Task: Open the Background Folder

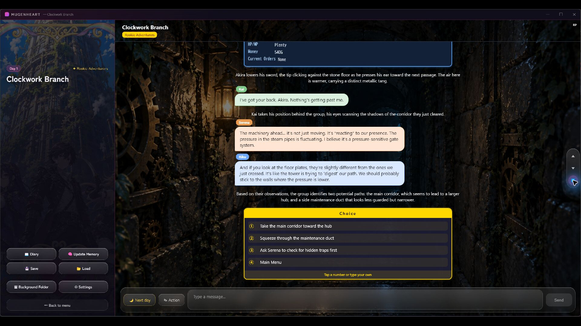Action: click(x=31, y=287)
